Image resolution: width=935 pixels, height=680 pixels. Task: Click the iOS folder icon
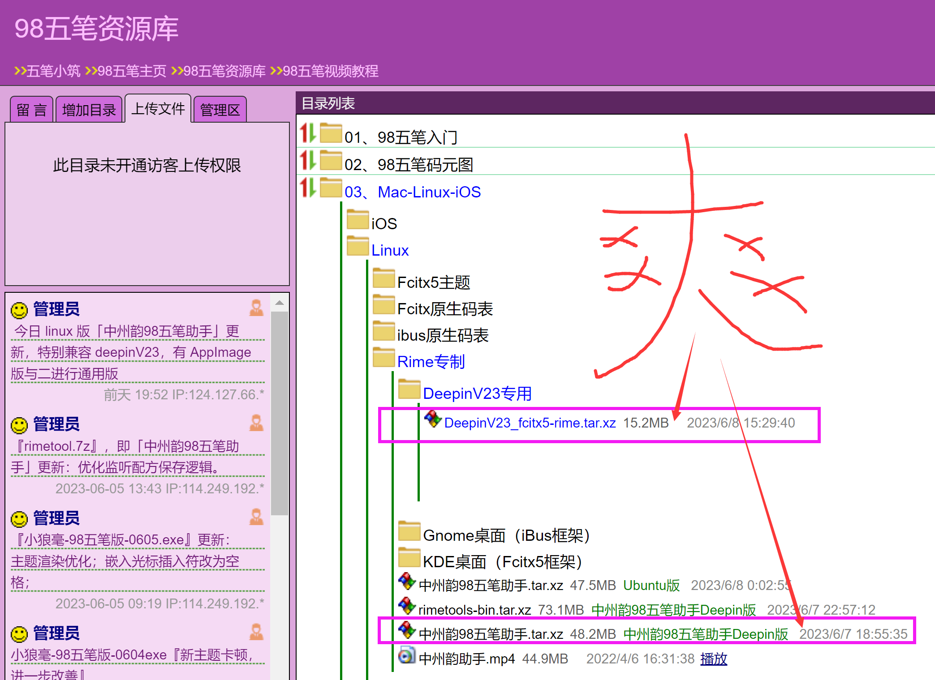click(358, 219)
